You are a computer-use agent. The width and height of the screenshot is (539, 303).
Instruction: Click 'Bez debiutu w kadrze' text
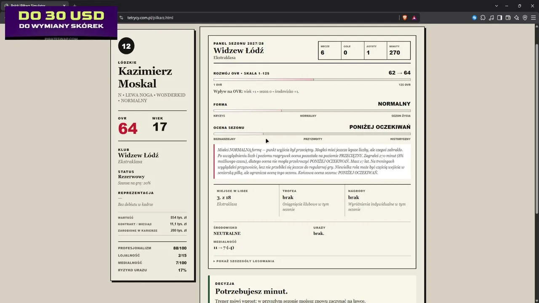pos(135,205)
